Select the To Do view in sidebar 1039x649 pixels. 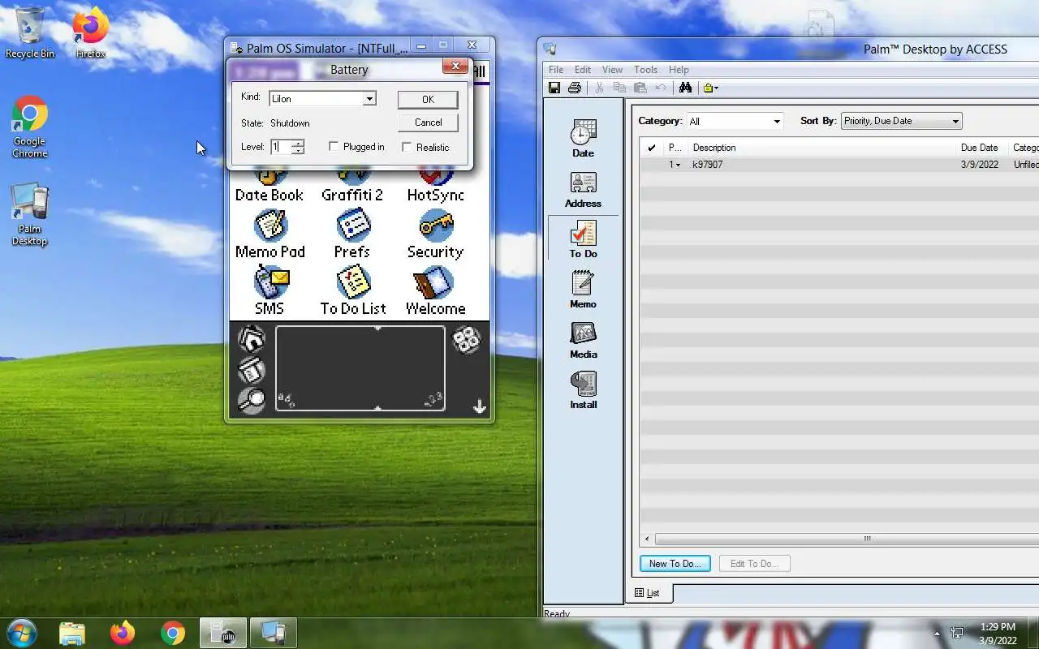point(583,239)
